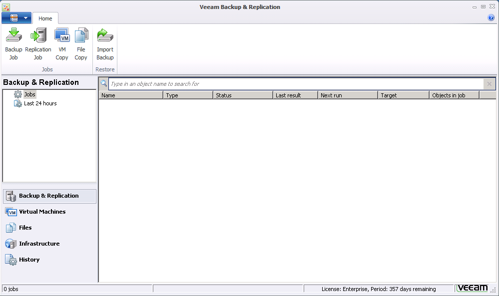Sort by Last result column header
499x296 pixels.
pos(296,95)
